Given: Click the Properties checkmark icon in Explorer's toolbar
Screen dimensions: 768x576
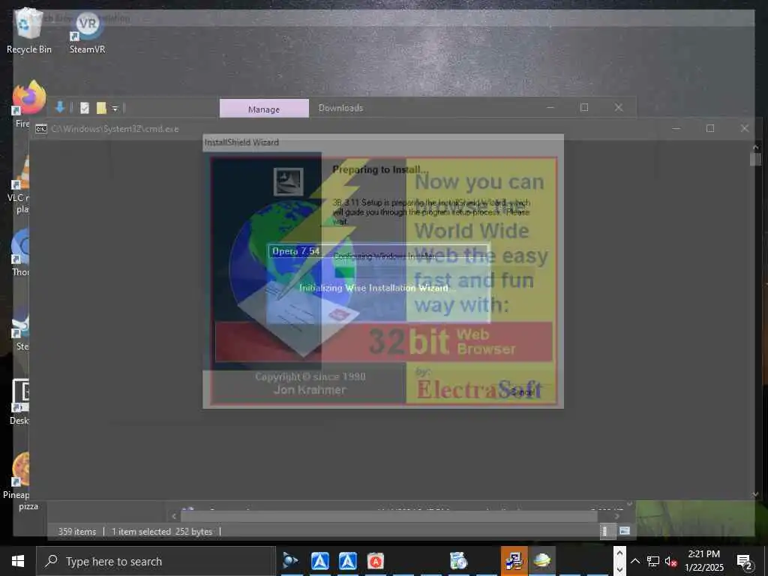Looking at the screenshot, I should point(85,108).
